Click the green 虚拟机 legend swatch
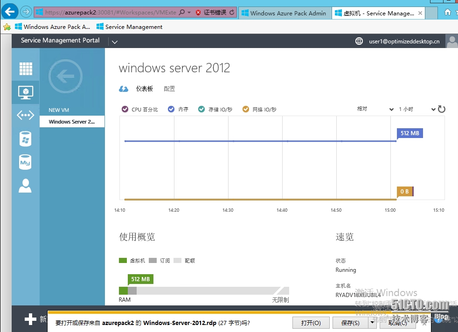Screen dimensions: 458x332 [123, 261]
